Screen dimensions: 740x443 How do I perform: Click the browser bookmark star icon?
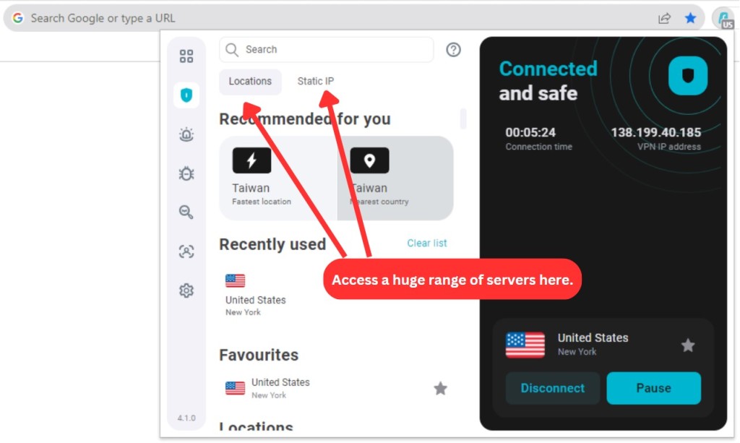[x=690, y=18]
